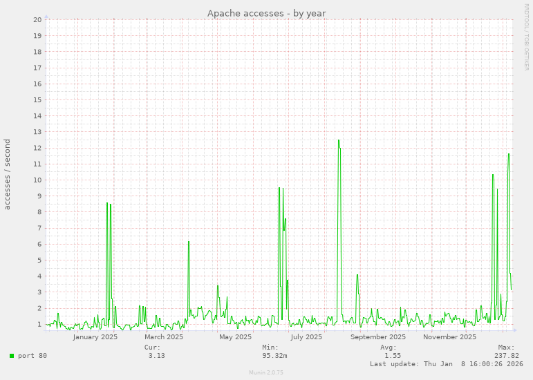Click the 'Avg:' column header
The height and width of the screenshot is (380, 533).
pos(389,348)
